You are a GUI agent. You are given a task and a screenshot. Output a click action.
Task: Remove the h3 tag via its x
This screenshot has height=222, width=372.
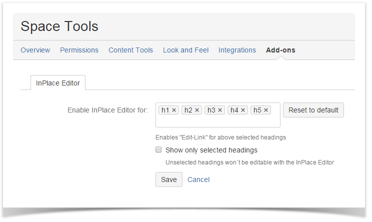pos(220,110)
